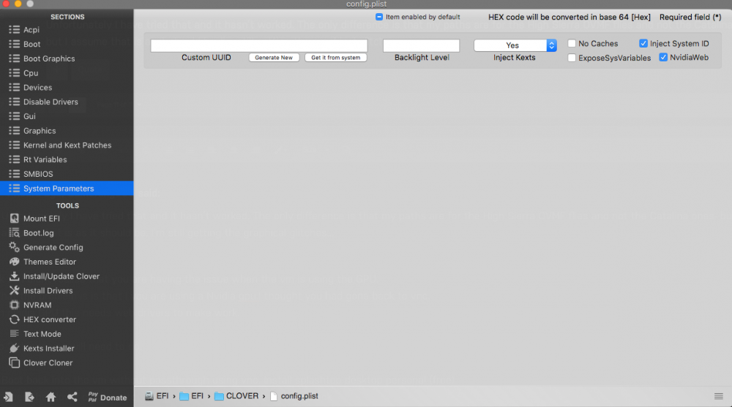
Task: Select the System Parameters section
Action: pyautogui.click(x=67, y=189)
